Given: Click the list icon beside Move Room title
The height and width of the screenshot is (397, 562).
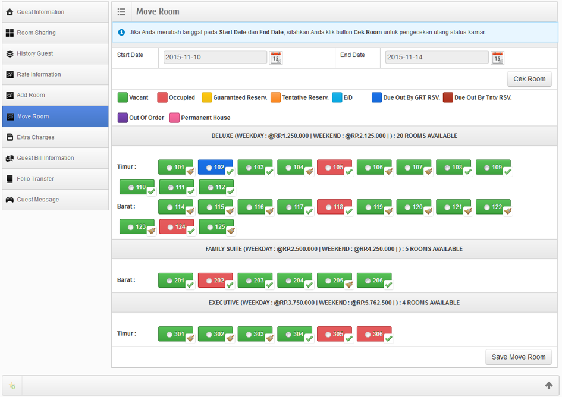Looking at the screenshot, I should coord(121,12).
